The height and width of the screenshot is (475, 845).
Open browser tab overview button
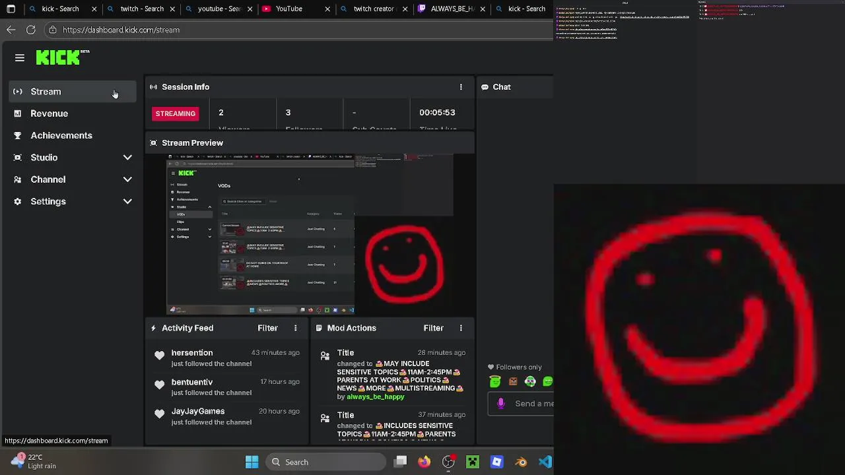click(11, 9)
